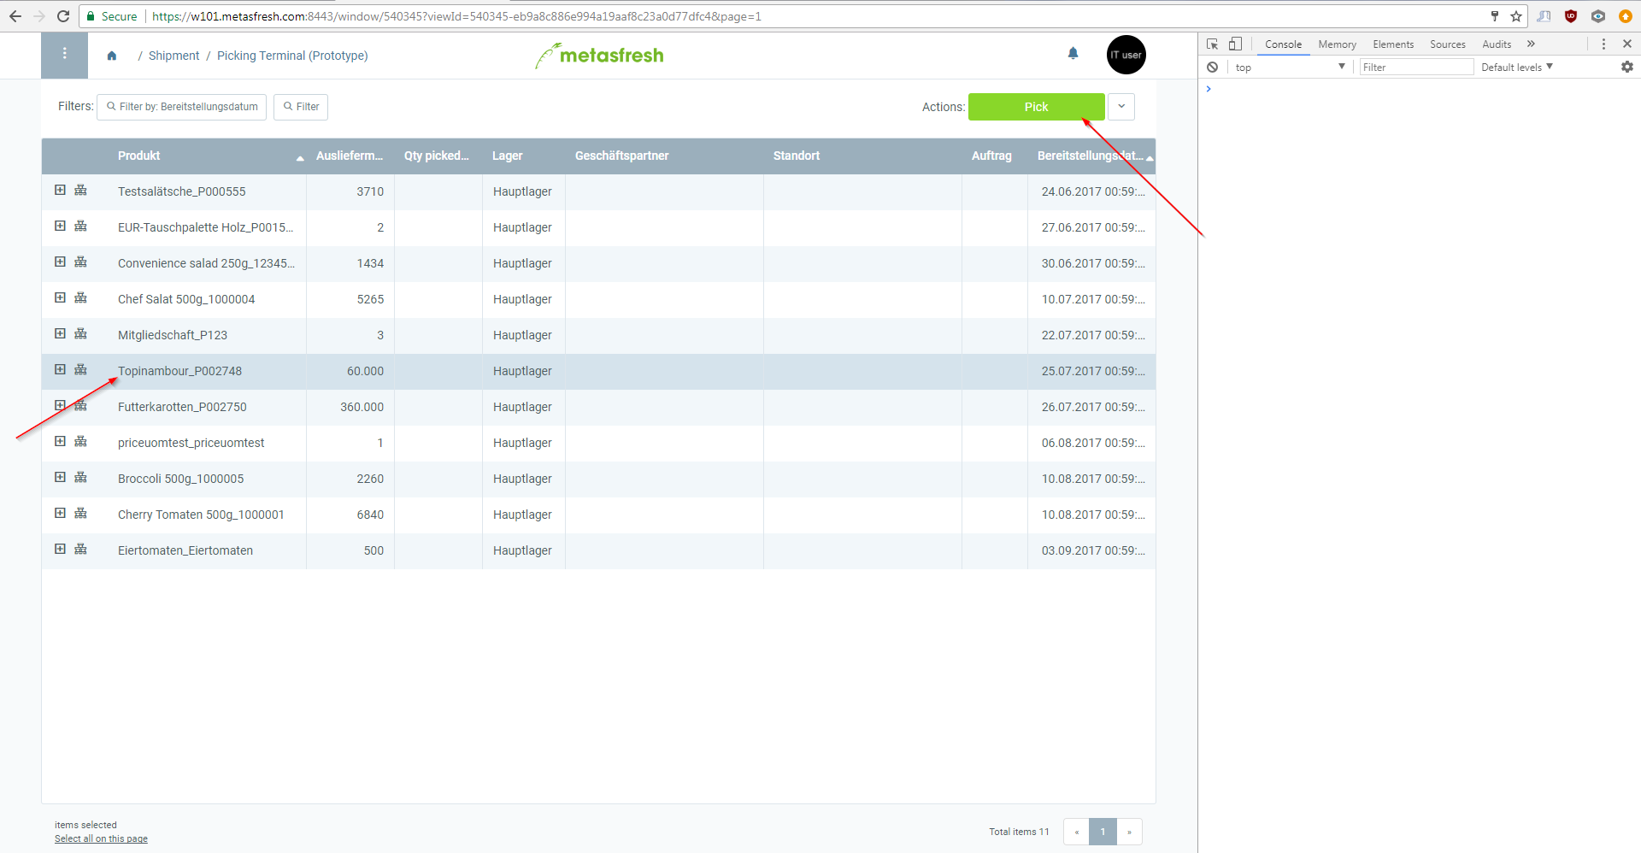Screen dimensions: 1641x853
Task: Open the Actions dropdown arrow beside Pick
Action: [x=1121, y=107]
